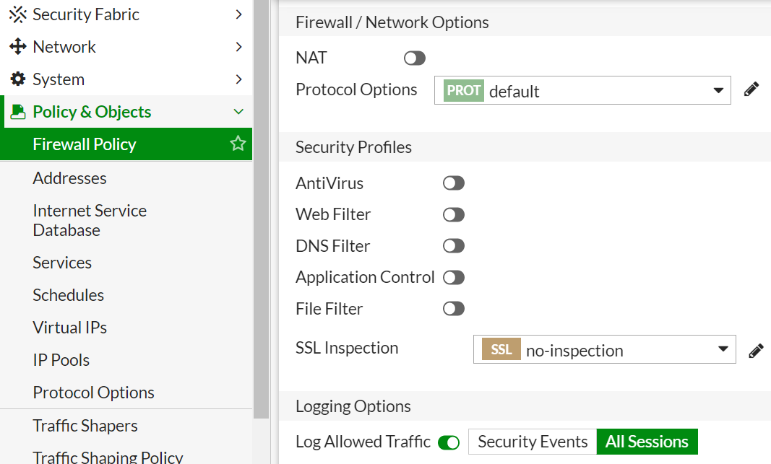Click the Firewall Policy favorite star
Screen dimensions: 771x464
click(238, 144)
